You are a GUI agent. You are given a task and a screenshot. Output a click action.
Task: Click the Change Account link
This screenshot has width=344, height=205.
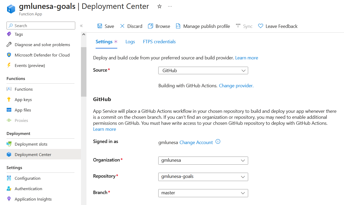click(196, 142)
